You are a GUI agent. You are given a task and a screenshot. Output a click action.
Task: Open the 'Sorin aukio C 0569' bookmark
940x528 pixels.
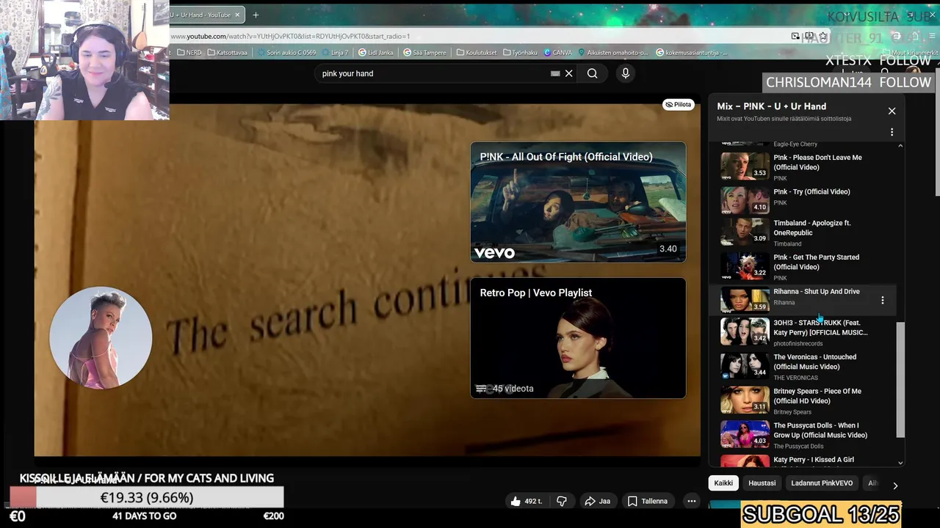click(286, 53)
